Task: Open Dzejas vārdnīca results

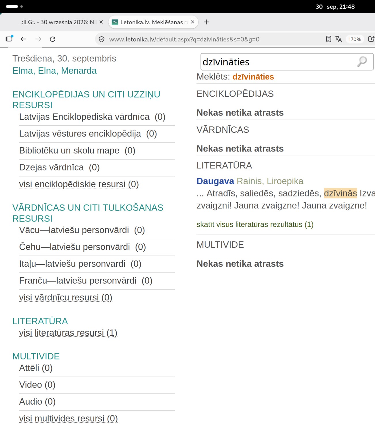Action: (x=59, y=167)
